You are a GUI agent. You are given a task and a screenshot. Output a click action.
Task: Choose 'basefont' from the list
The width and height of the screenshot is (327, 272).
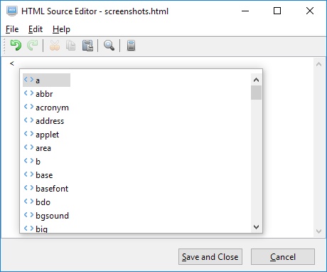(46, 189)
